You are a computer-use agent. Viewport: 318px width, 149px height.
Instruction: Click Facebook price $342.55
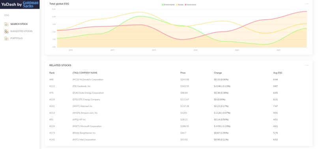pyautogui.click(x=185, y=86)
